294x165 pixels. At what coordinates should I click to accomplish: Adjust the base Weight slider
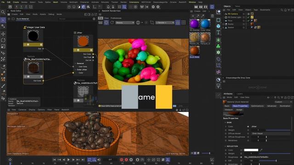[278, 130]
